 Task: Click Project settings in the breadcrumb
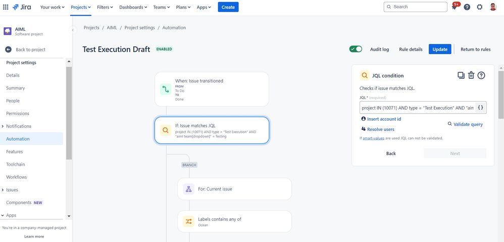[139, 28]
